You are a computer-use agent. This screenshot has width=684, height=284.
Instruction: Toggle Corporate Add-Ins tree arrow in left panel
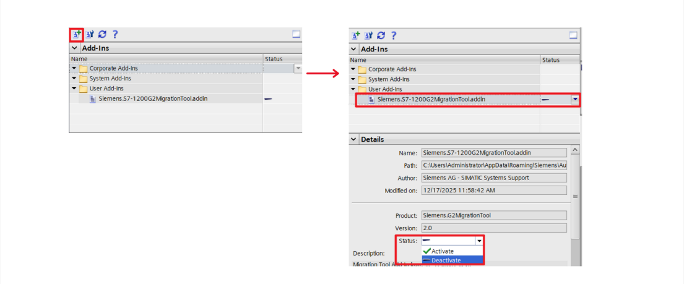[74, 69]
